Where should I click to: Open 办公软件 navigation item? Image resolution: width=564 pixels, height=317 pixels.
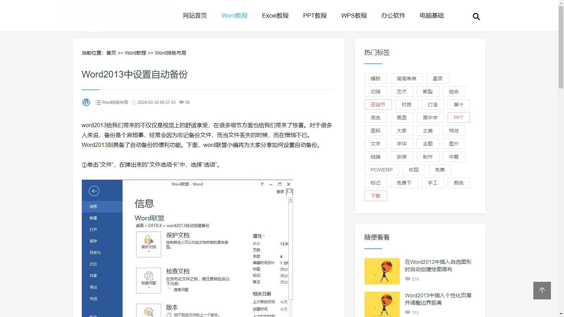click(393, 15)
